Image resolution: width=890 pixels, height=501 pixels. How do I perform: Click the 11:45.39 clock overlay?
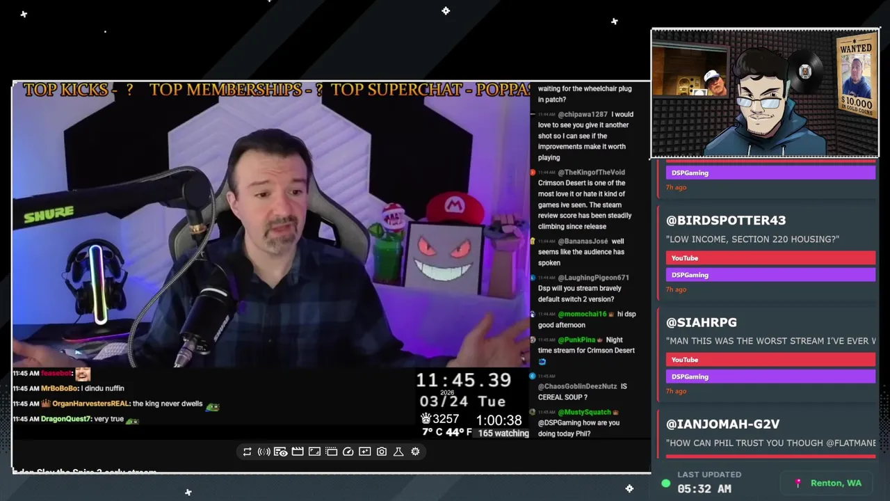464,381
